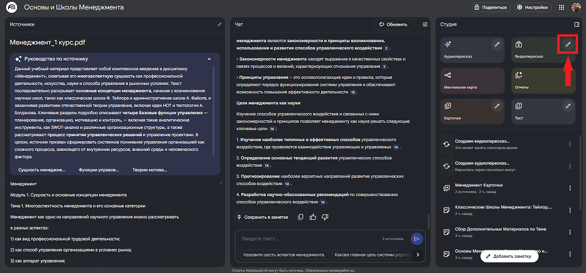This screenshot has height=273, width=586.
Task: Collapse the Руководство по источнику section
Action: (x=210, y=58)
